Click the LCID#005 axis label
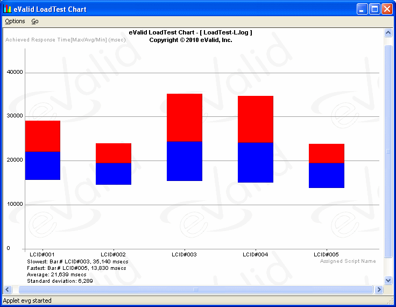Viewport: 396px width, 307px height. click(326, 254)
